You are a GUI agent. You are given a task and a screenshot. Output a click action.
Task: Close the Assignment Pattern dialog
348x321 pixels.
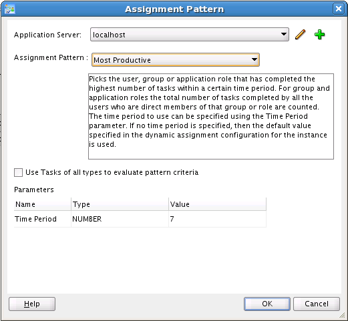pyautogui.click(x=339, y=9)
